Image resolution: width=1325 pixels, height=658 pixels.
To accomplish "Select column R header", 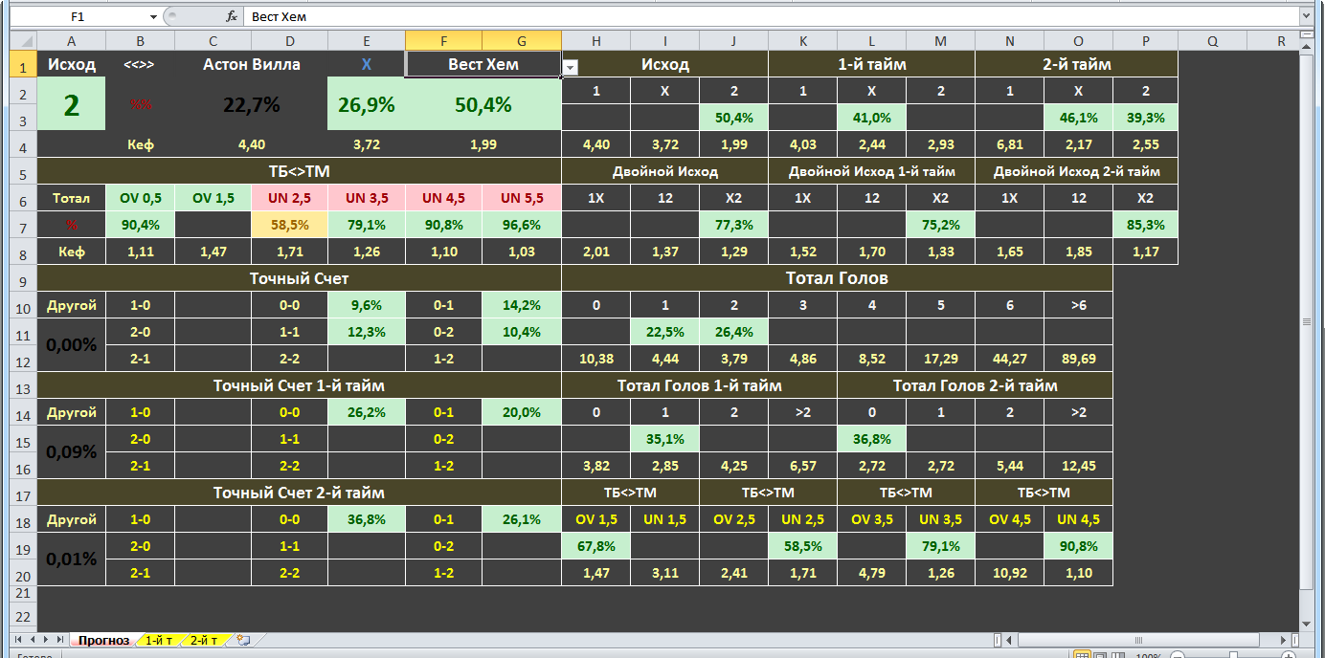I will pyautogui.click(x=1281, y=41).
